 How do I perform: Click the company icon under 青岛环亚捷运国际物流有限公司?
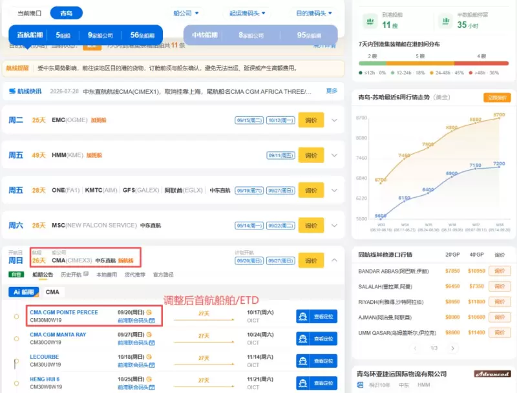[361, 385]
